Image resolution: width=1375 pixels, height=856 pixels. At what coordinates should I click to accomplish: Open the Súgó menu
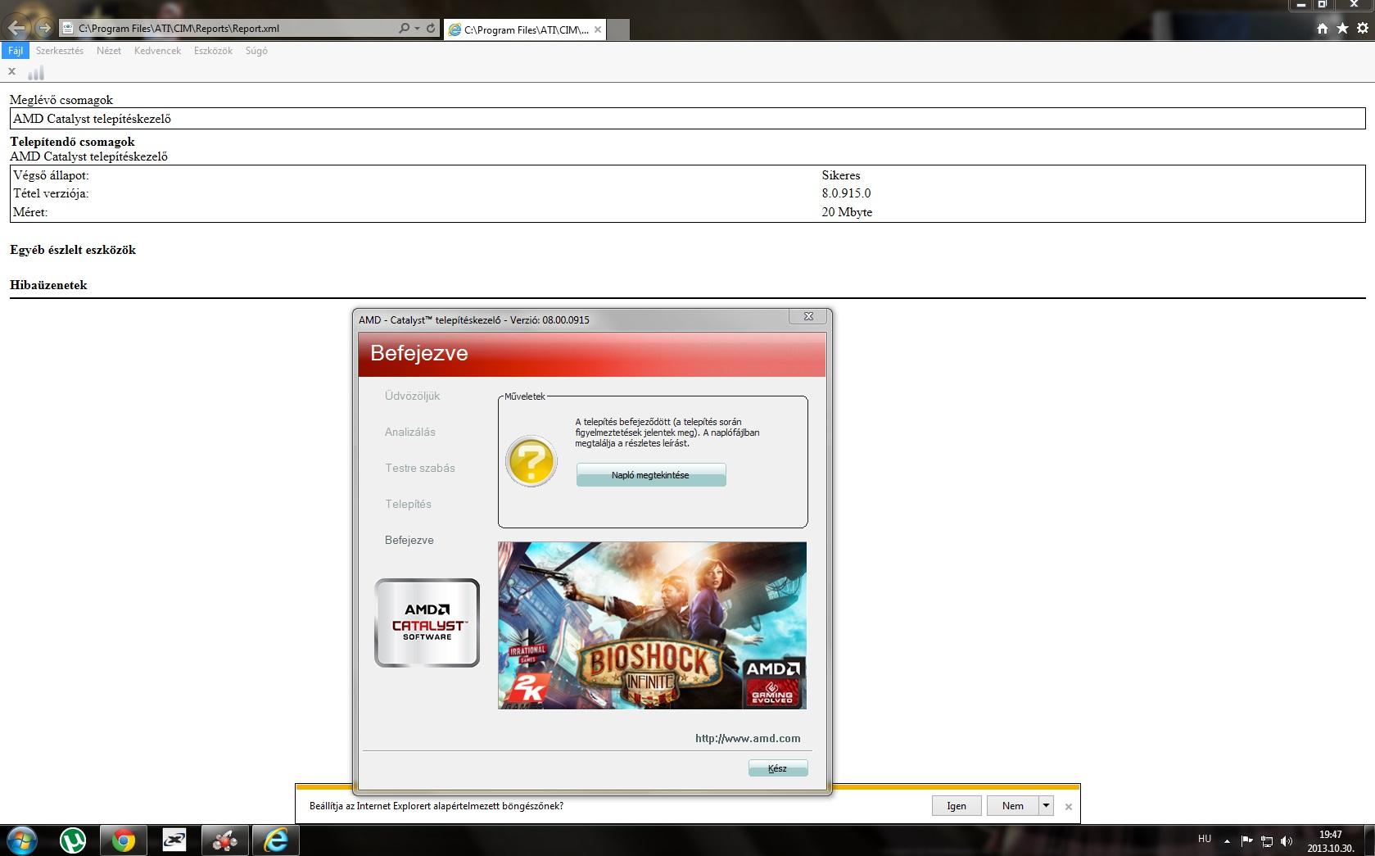[x=256, y=51]
